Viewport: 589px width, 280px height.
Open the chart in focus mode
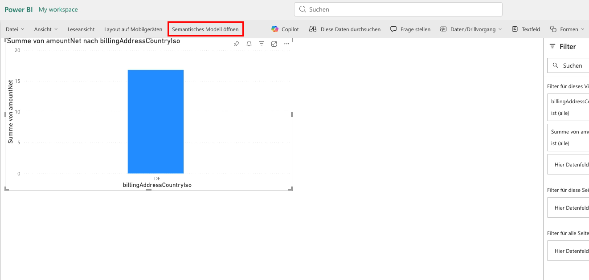(274, 44)
